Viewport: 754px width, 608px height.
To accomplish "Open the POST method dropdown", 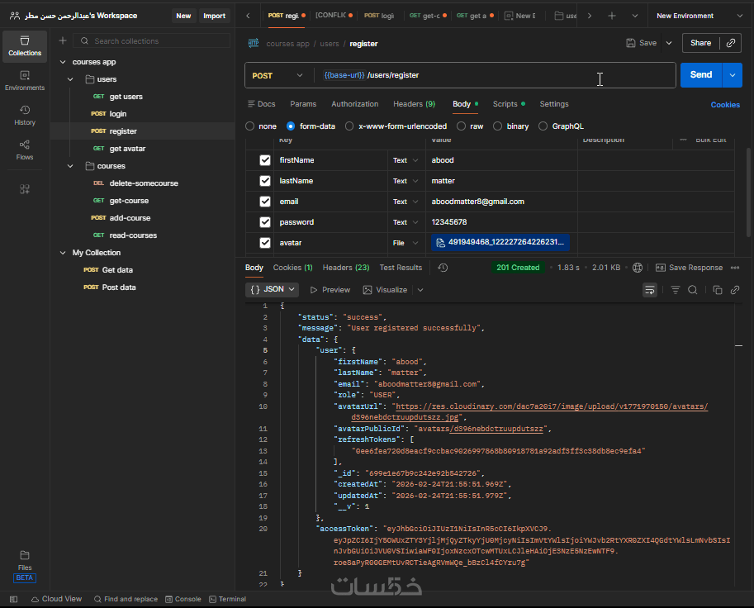I will pos(277,75).
